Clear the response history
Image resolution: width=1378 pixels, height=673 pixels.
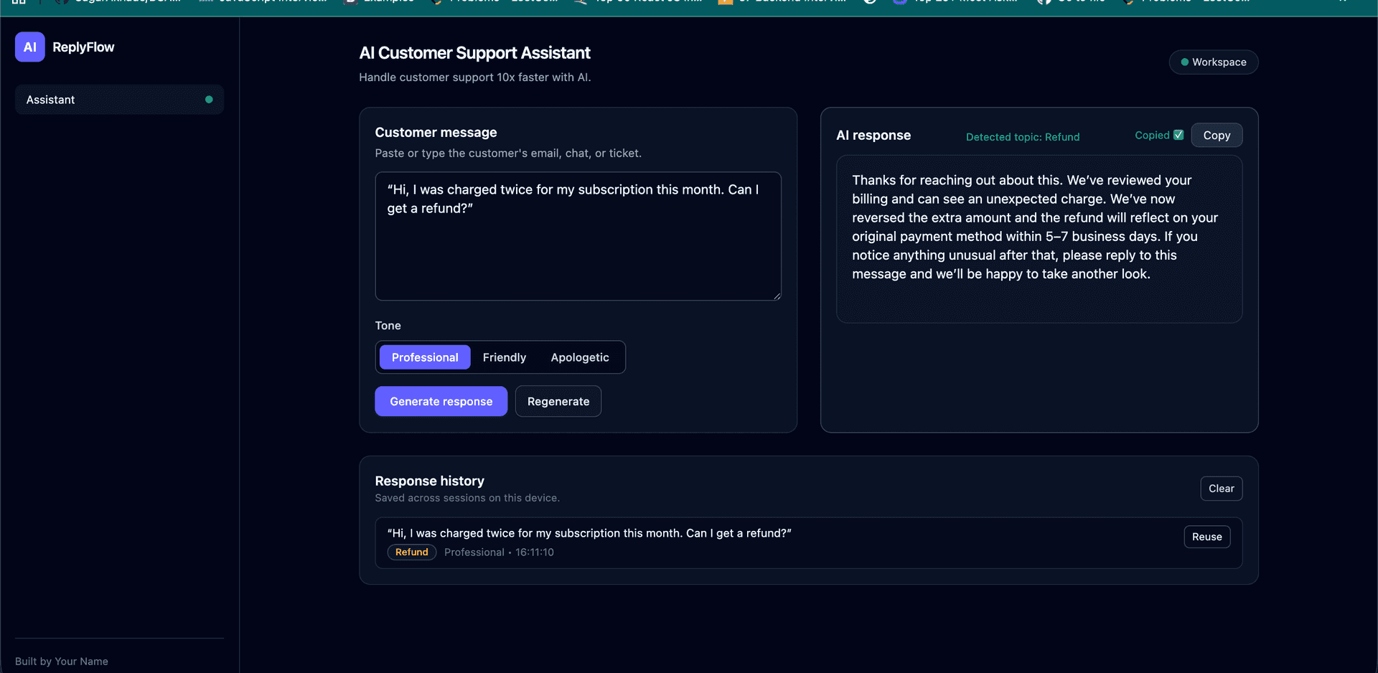[1222, 489]
